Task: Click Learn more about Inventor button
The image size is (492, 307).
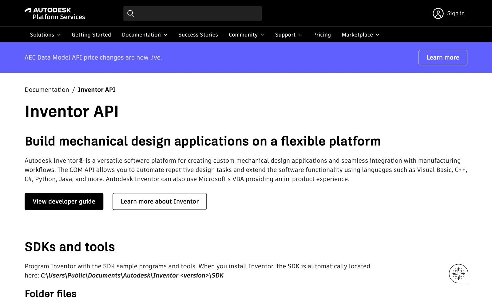Action: click(x=160, y=201)
